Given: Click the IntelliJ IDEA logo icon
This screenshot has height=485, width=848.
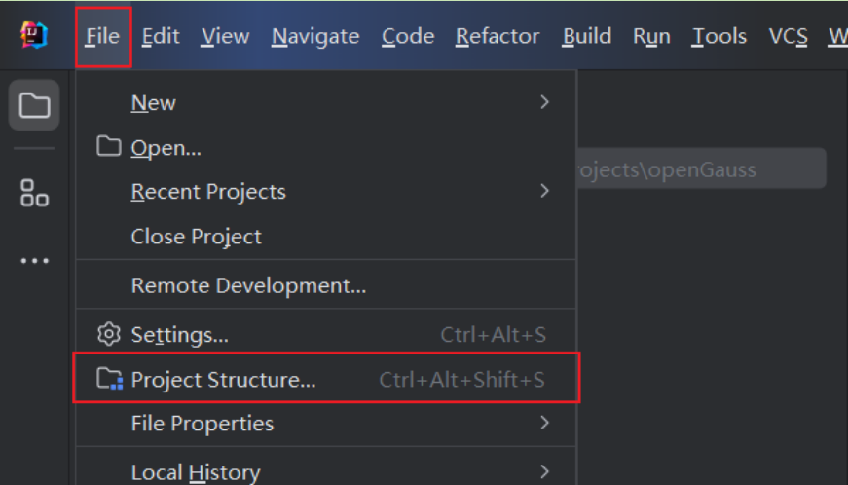Looking at the screenshot, I should tap(34, 35).
